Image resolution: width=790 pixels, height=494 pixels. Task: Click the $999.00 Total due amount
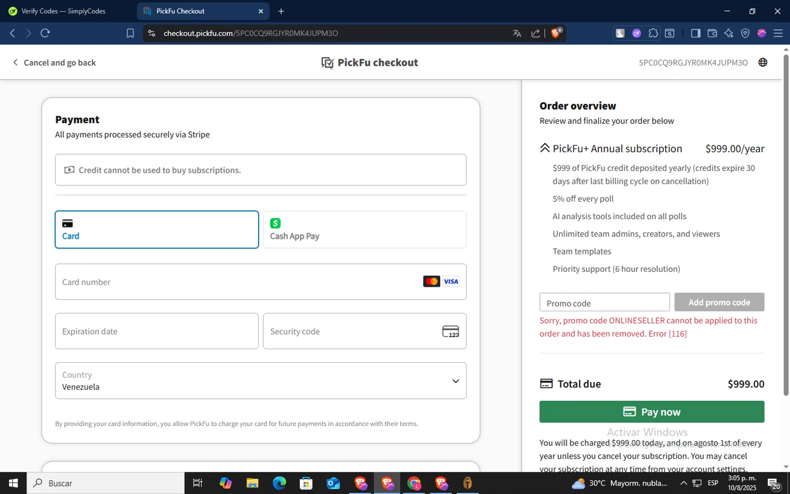(746, 384)
